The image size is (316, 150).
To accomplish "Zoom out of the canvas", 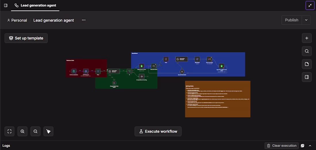I will tap(35, 131).
